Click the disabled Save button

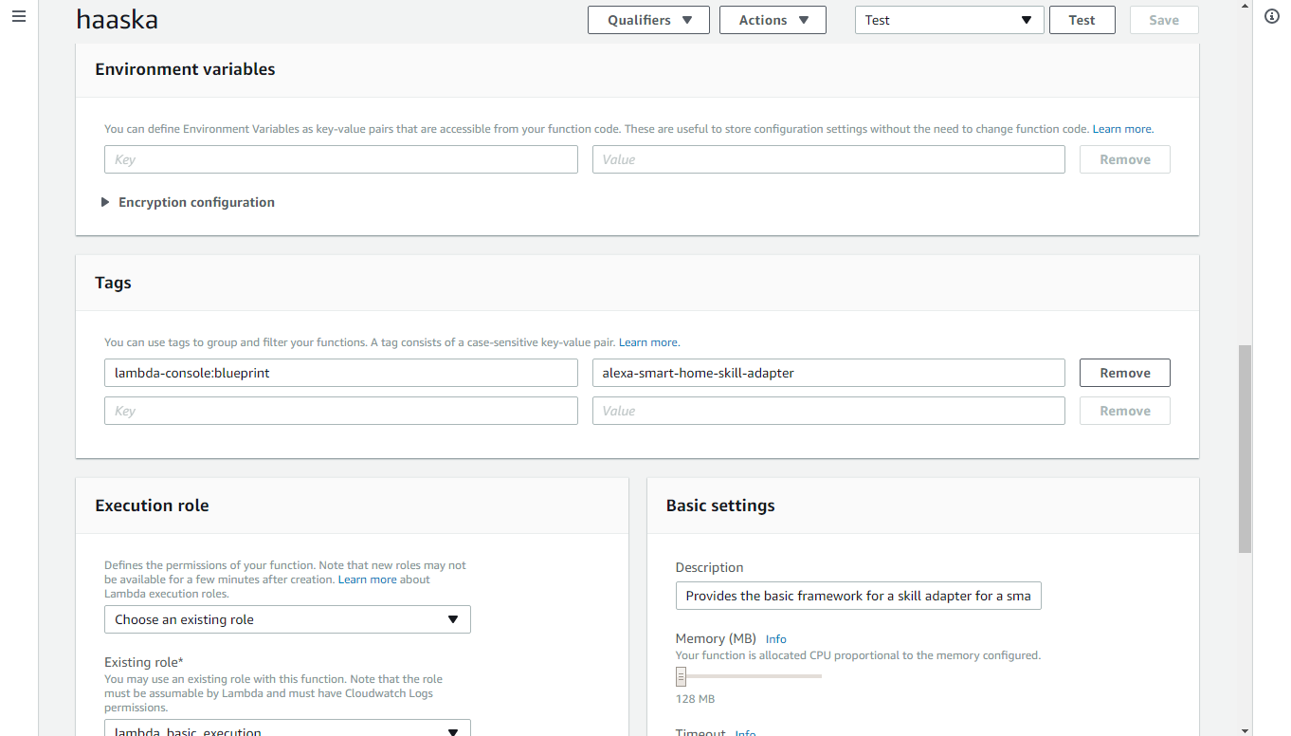point(1164,20)
